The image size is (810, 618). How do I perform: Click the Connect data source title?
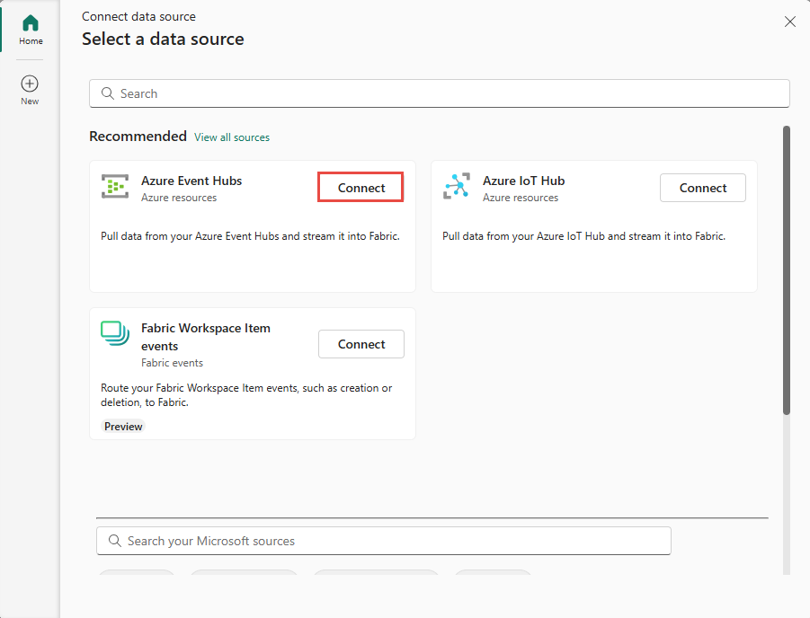138,15
